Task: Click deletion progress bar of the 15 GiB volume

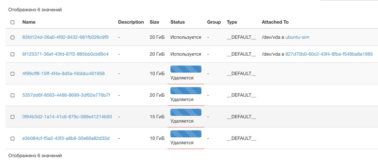Action: (186, 112)
